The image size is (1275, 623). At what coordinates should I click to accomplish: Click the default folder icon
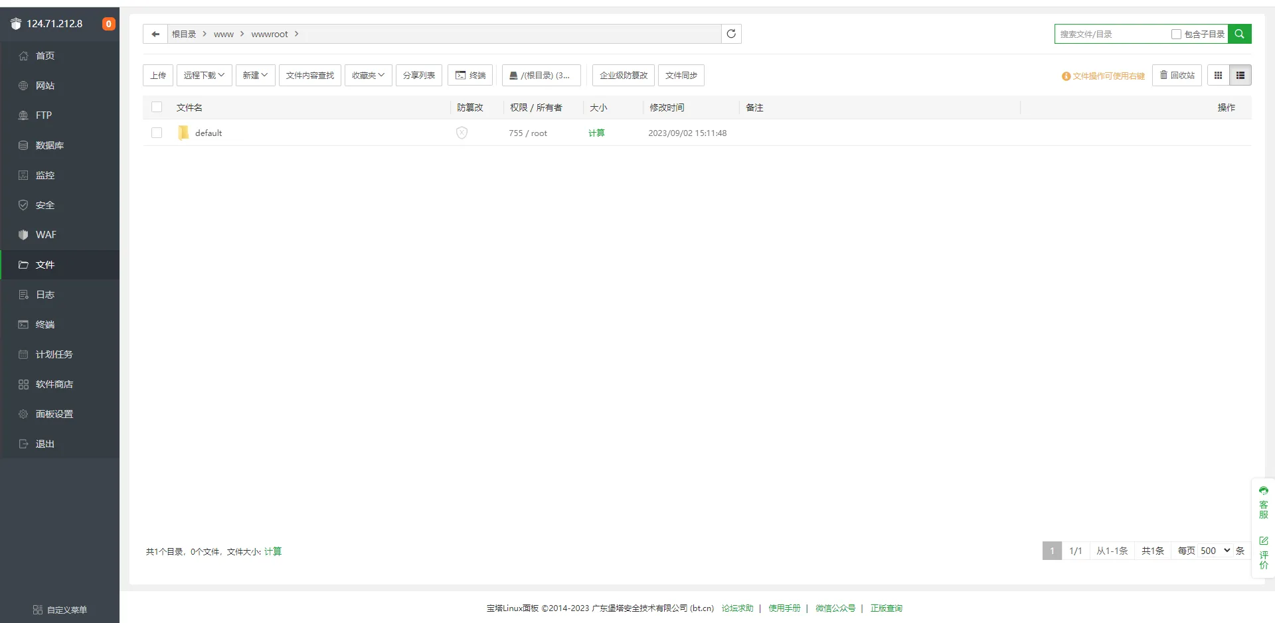[183, 133]
